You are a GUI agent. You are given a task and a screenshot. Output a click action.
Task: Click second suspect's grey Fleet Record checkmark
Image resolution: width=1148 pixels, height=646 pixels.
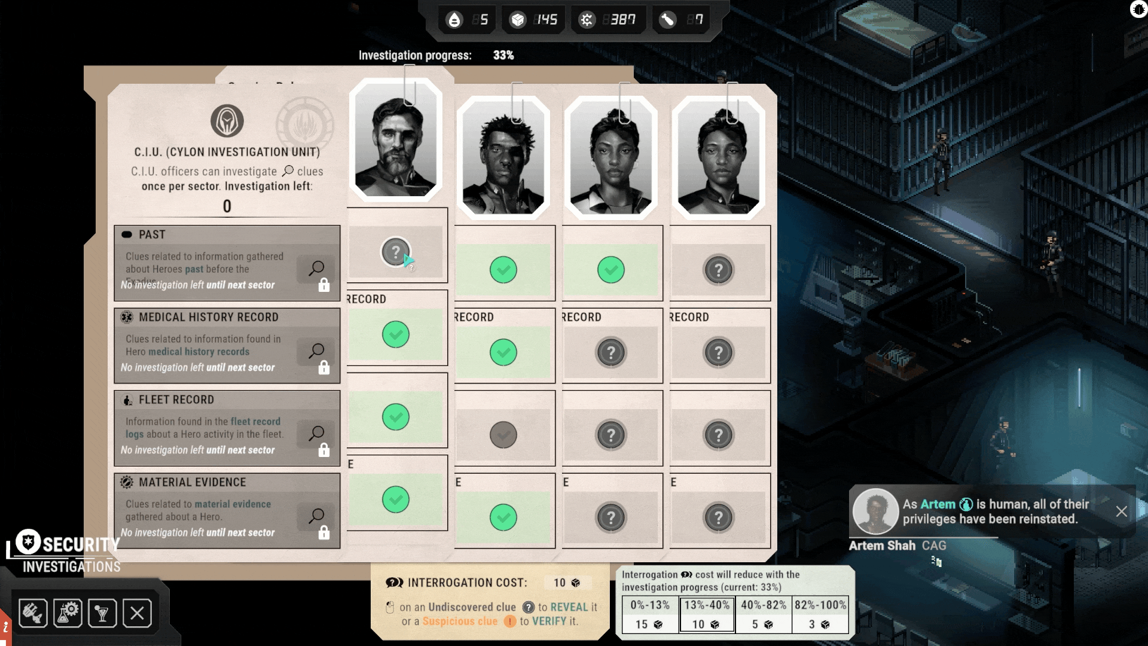point(503,435)
